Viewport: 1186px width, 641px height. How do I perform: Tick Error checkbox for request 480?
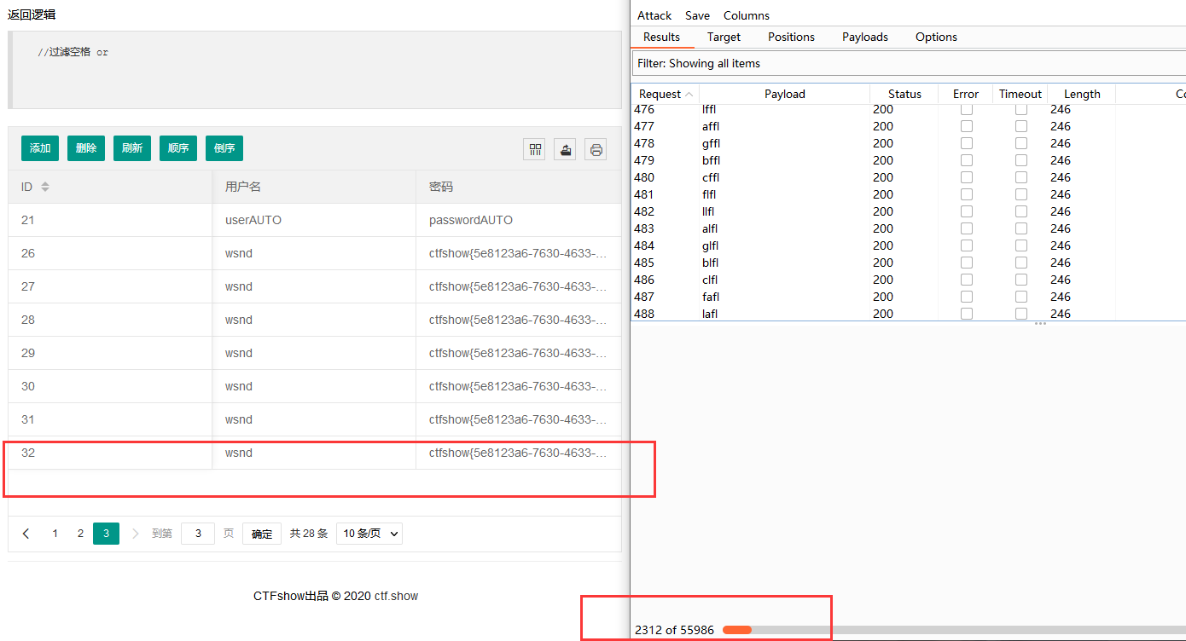click(x=966, y=177)
